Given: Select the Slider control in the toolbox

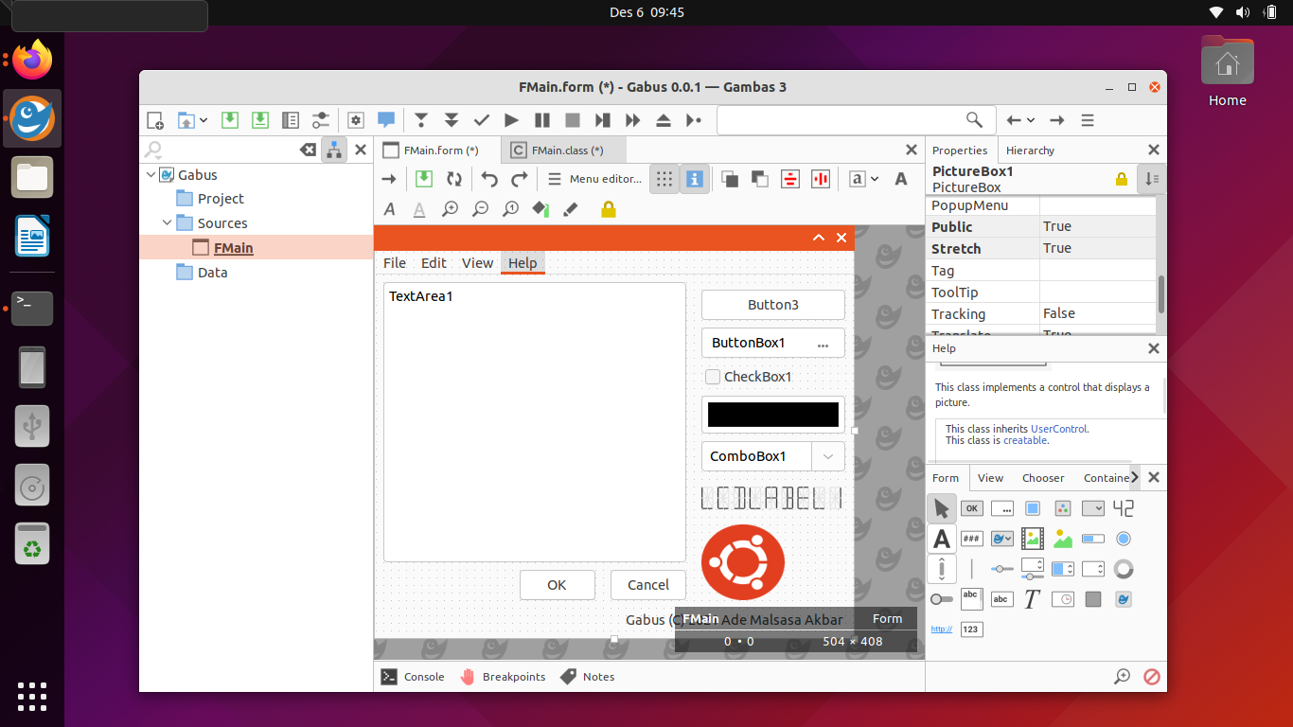Looking at the screenshot, I should pos(1002,569).
